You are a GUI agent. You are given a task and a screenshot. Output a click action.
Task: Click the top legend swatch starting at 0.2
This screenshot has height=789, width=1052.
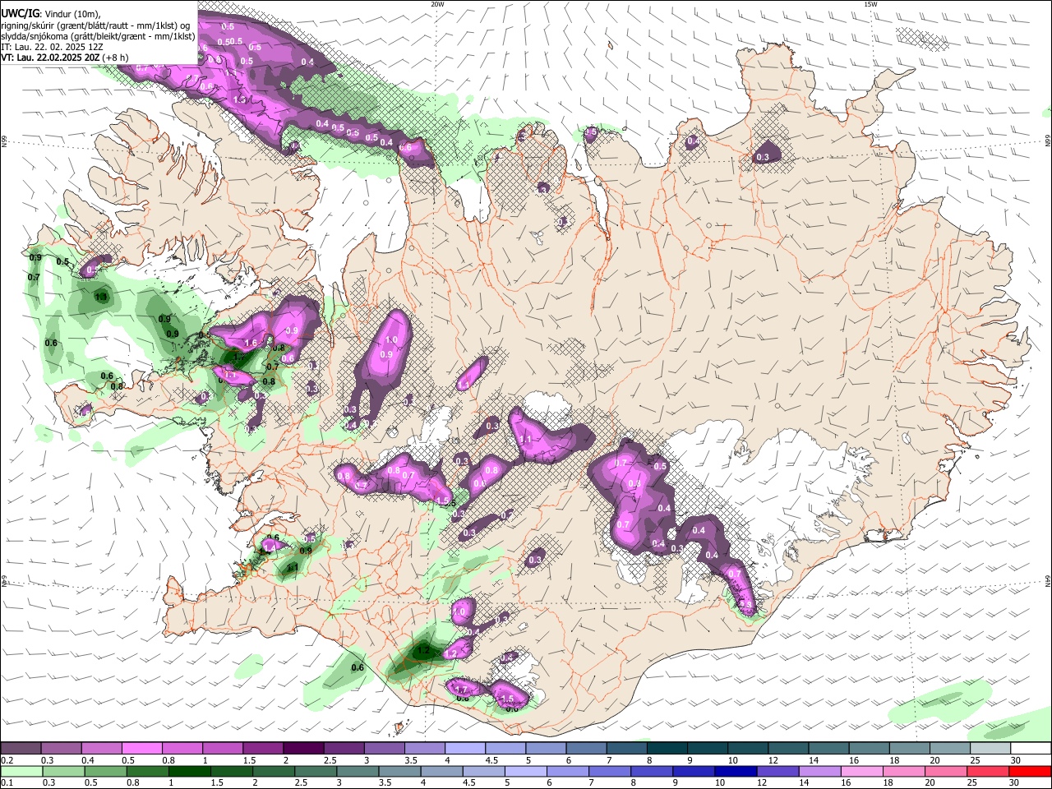point(20,748)
